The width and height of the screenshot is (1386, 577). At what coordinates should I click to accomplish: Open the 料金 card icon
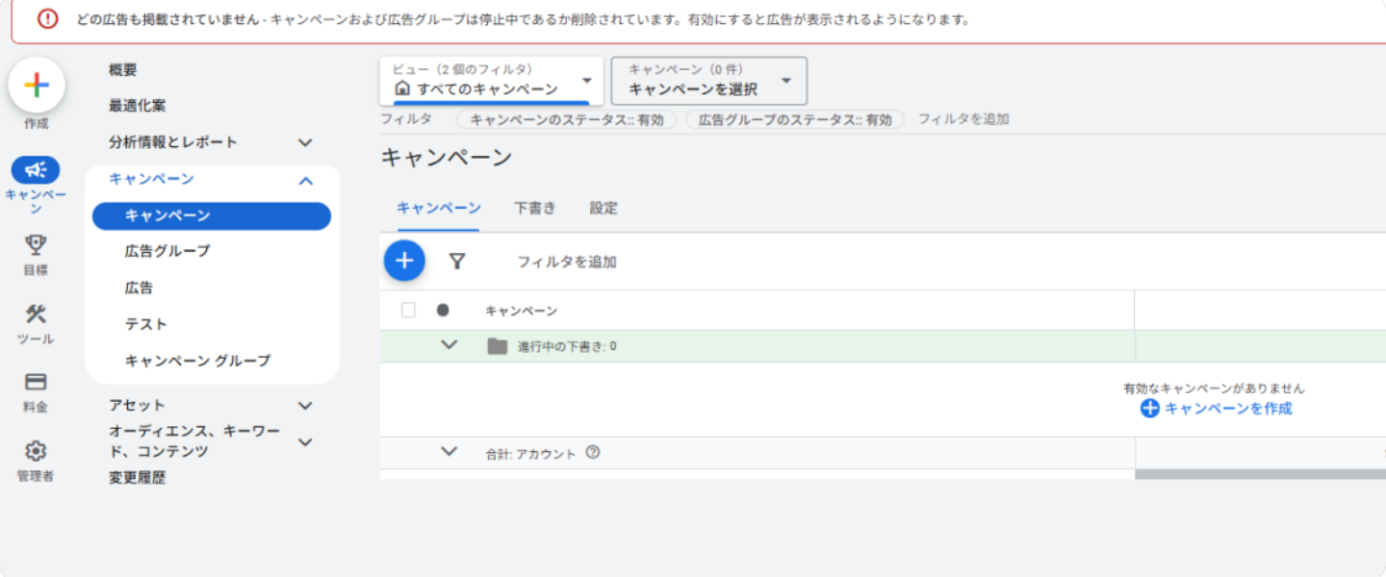tap(36, 382)
